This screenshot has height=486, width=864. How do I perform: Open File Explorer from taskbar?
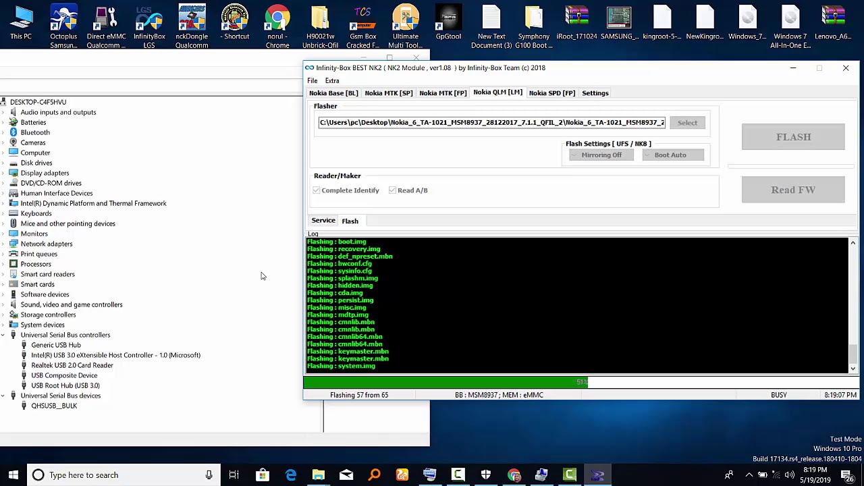tap(318, 475)
